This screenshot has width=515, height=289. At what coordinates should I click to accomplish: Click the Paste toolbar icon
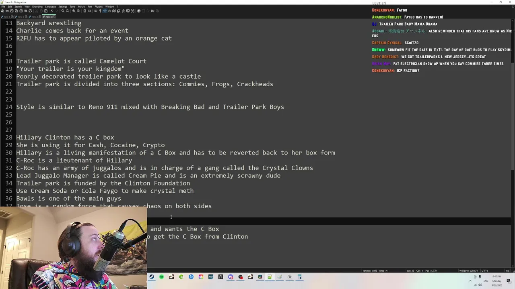pos(46,11)
